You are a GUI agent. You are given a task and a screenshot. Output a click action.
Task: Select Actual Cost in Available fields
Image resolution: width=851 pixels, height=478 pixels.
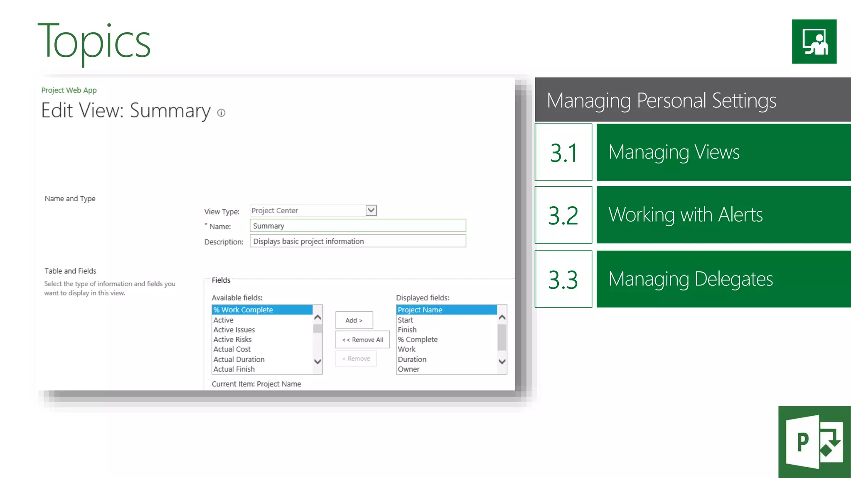(262, 349)
